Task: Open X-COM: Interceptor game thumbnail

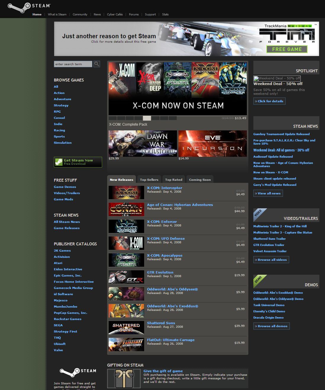Action: tap(126, 193)
